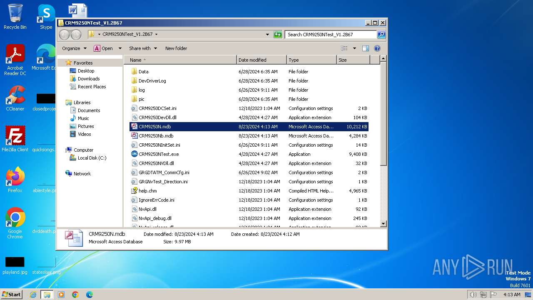533x300 pixels.
Task: Click the change view icon in toolbar
Action: coord(344,48)
